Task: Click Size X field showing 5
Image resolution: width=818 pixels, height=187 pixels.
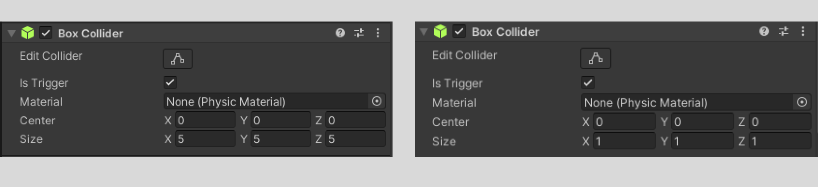Action: 205,139
